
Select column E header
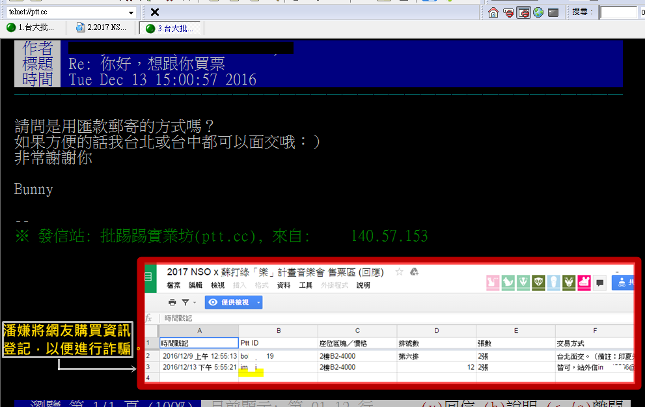tap(516, 331)
